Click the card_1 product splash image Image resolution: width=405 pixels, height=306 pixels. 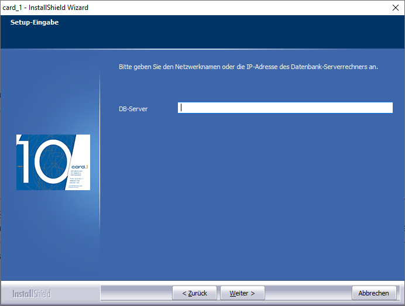[53, 162]
